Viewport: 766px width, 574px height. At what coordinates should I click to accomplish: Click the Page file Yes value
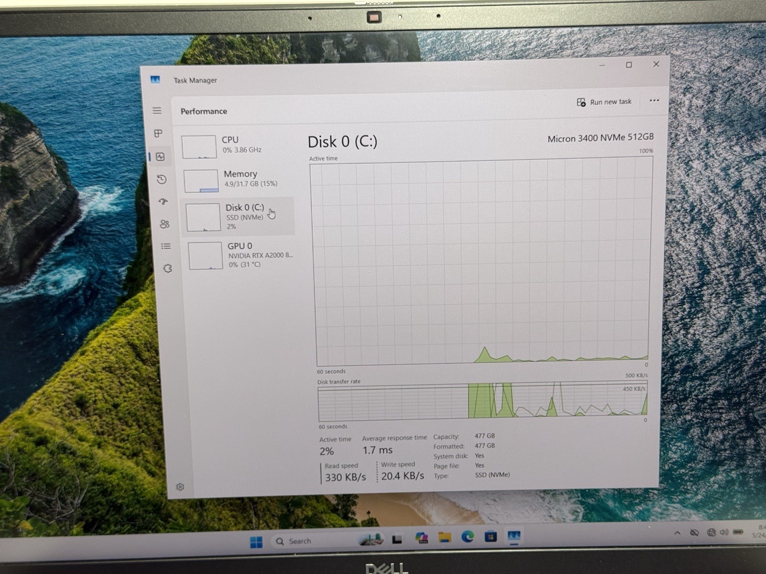pos(479,465)
